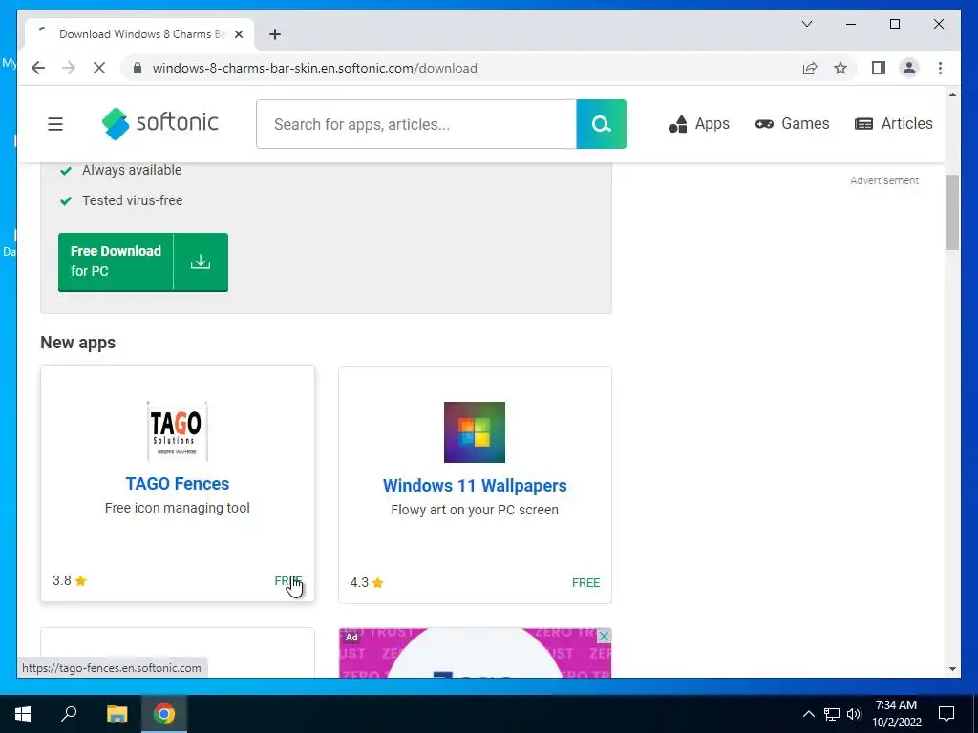Open Windows Start menu
Image resolution: width=978 pixels, height=733 pixels.
23,714
